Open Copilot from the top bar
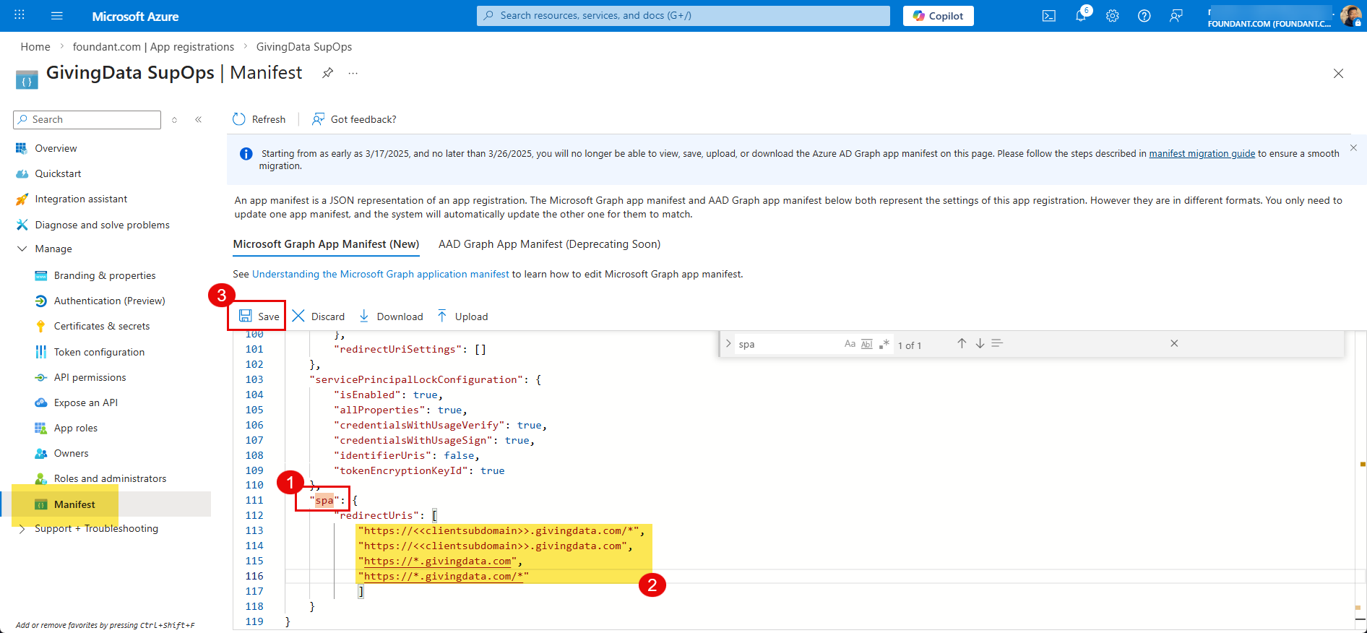The image size is (1367, 633). (x=938, y=16)
